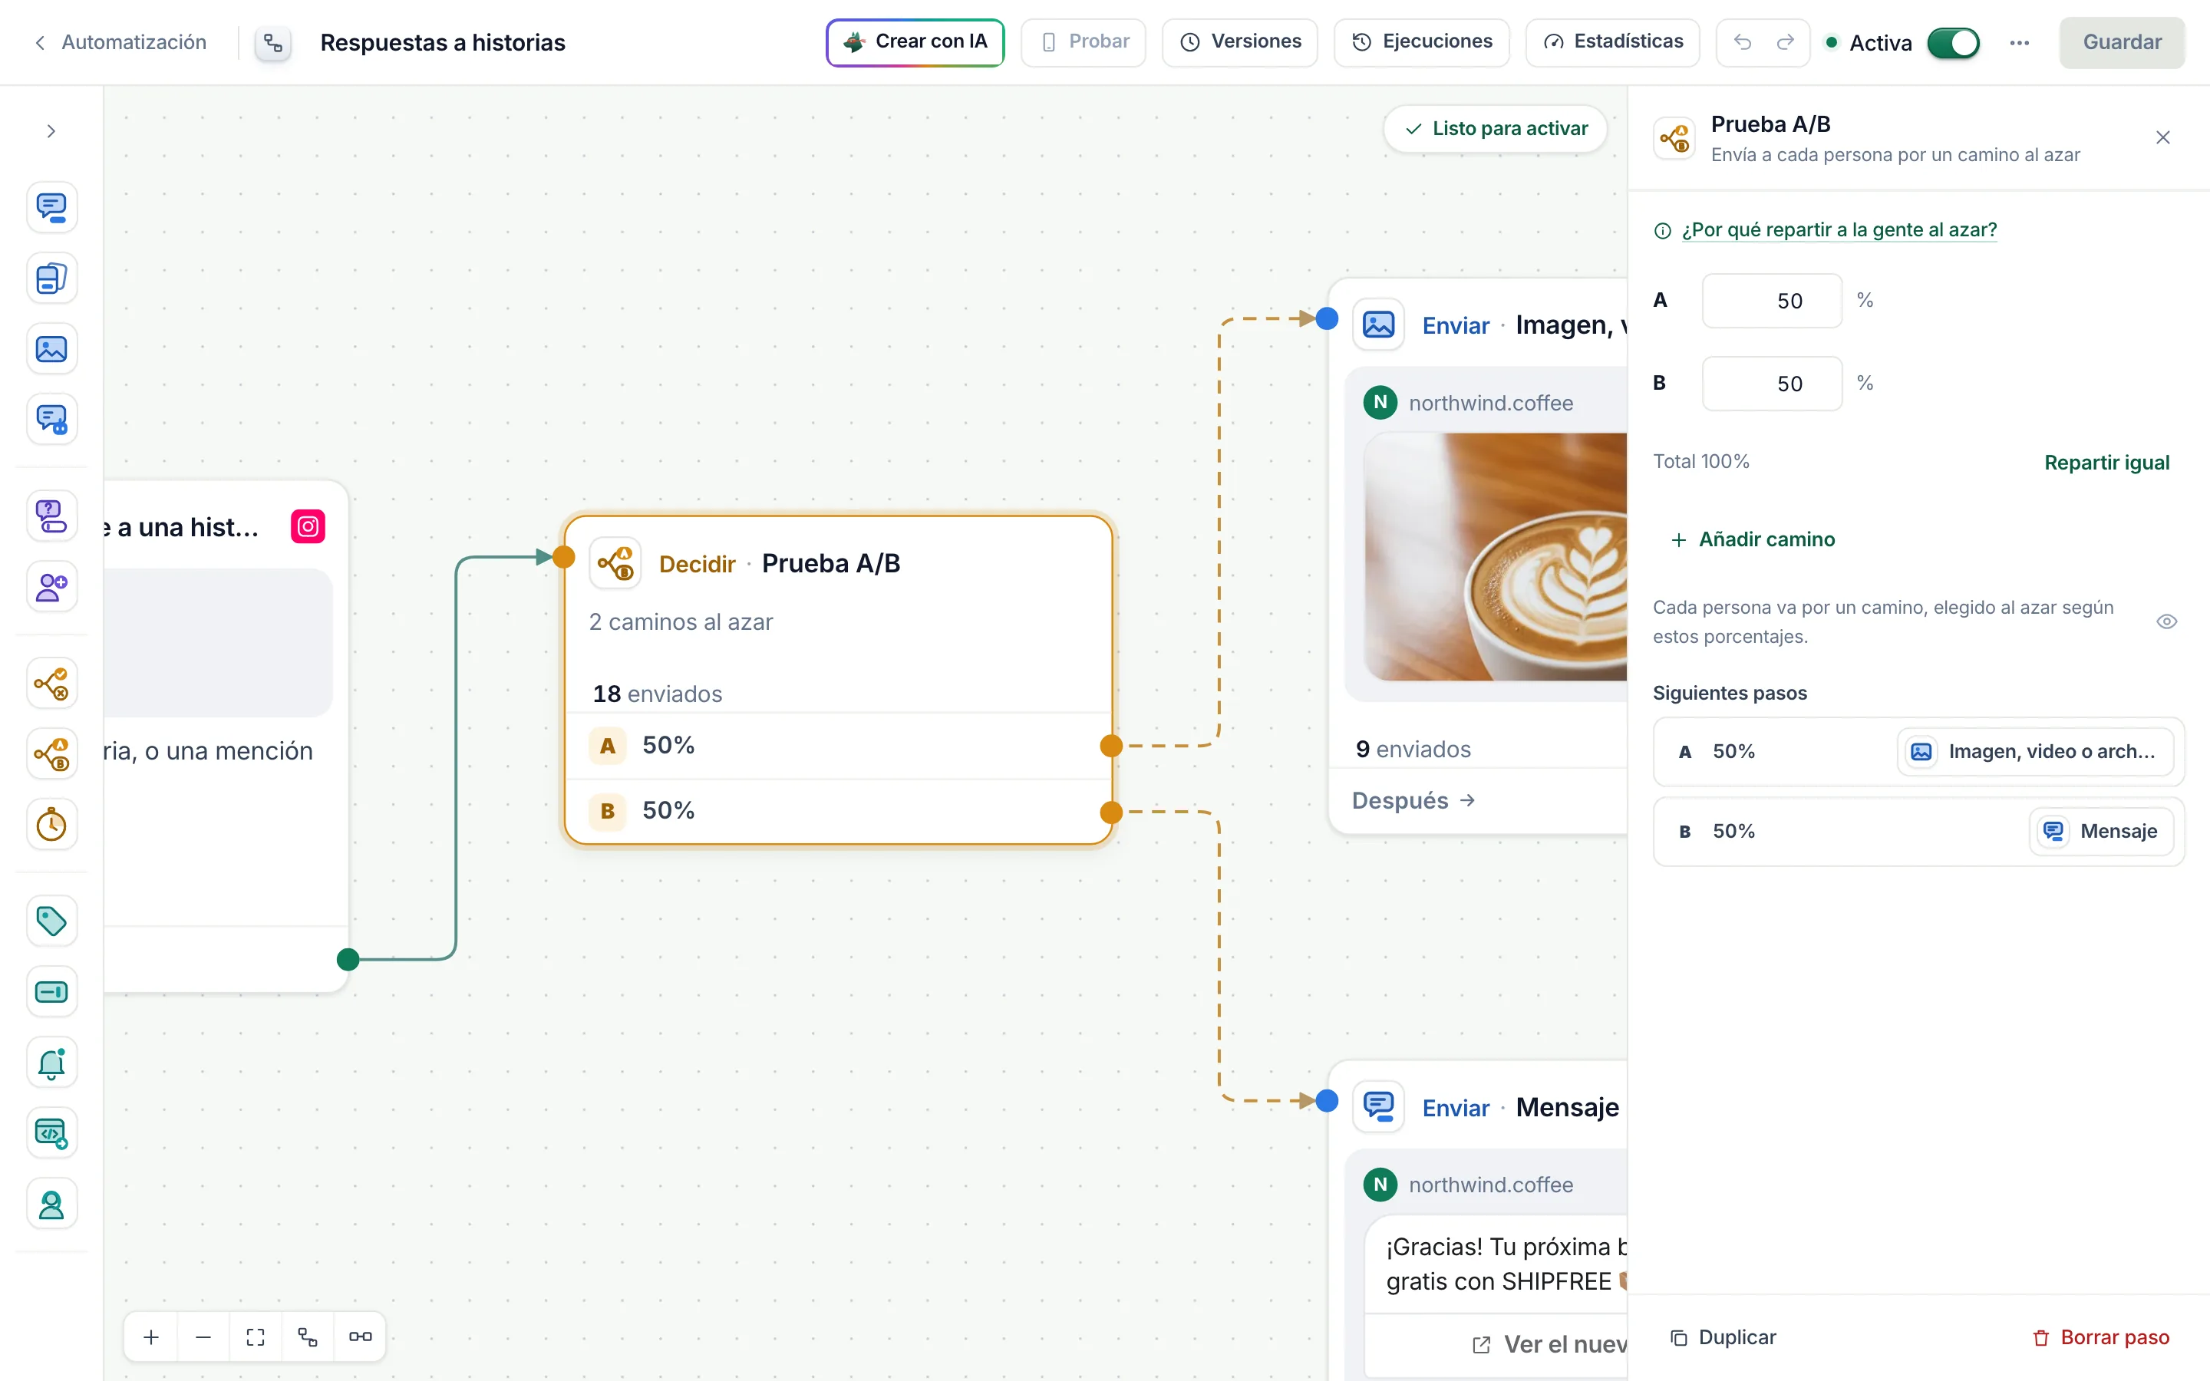This screenshot has height=1381, width=2210.
Task: Open the Ejecuciones tab
Action: (1421, 42)
